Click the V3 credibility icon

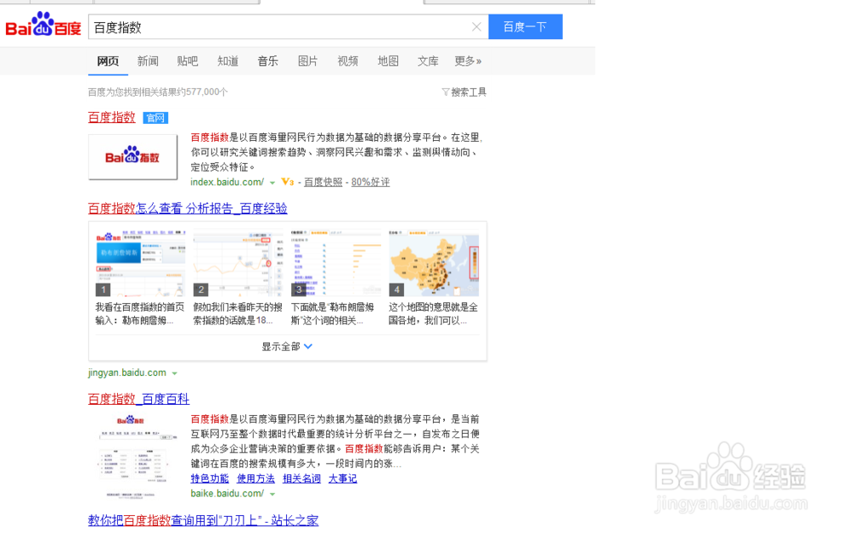pos(288,182)
